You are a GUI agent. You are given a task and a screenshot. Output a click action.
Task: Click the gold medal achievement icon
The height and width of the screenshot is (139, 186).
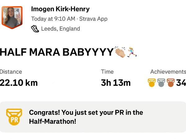(x=152, y=83)
